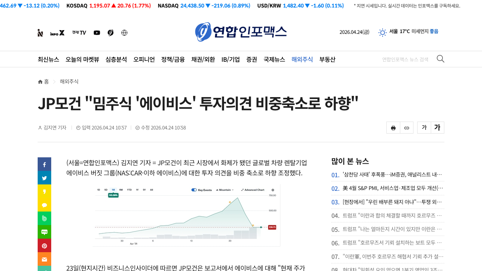Click the USD/KRW ticker quote
Viewport: 482px width, 271px height.
[x=300, y=6]
